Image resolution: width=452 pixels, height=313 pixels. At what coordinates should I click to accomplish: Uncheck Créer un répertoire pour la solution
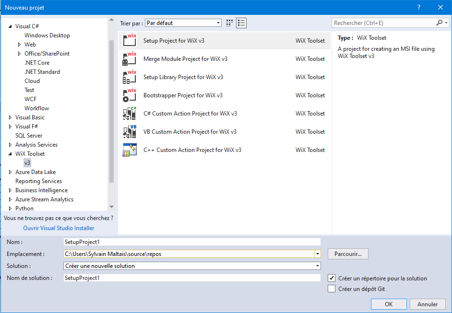(332, 278)
